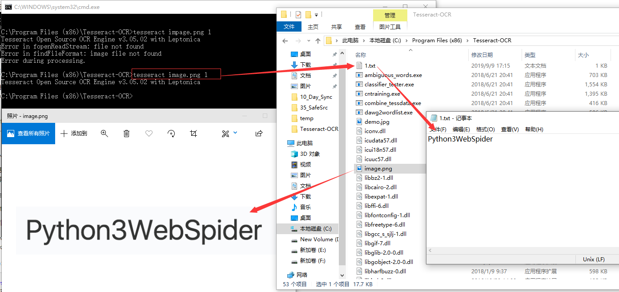Click Tesseract-OCR in the address breadcrumb

pyautogui.click(x=492, y=41)
